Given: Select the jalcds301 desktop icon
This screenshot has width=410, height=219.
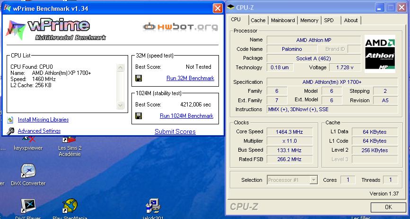Looking at the screenshot, I should point(153,209).
